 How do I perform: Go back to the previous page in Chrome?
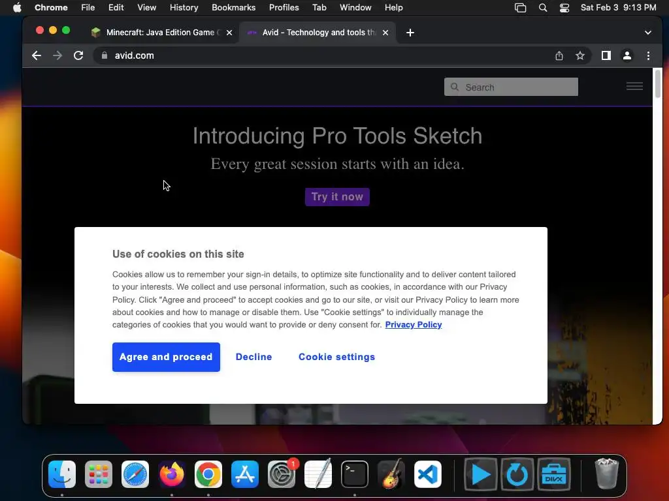click(37, 55)
